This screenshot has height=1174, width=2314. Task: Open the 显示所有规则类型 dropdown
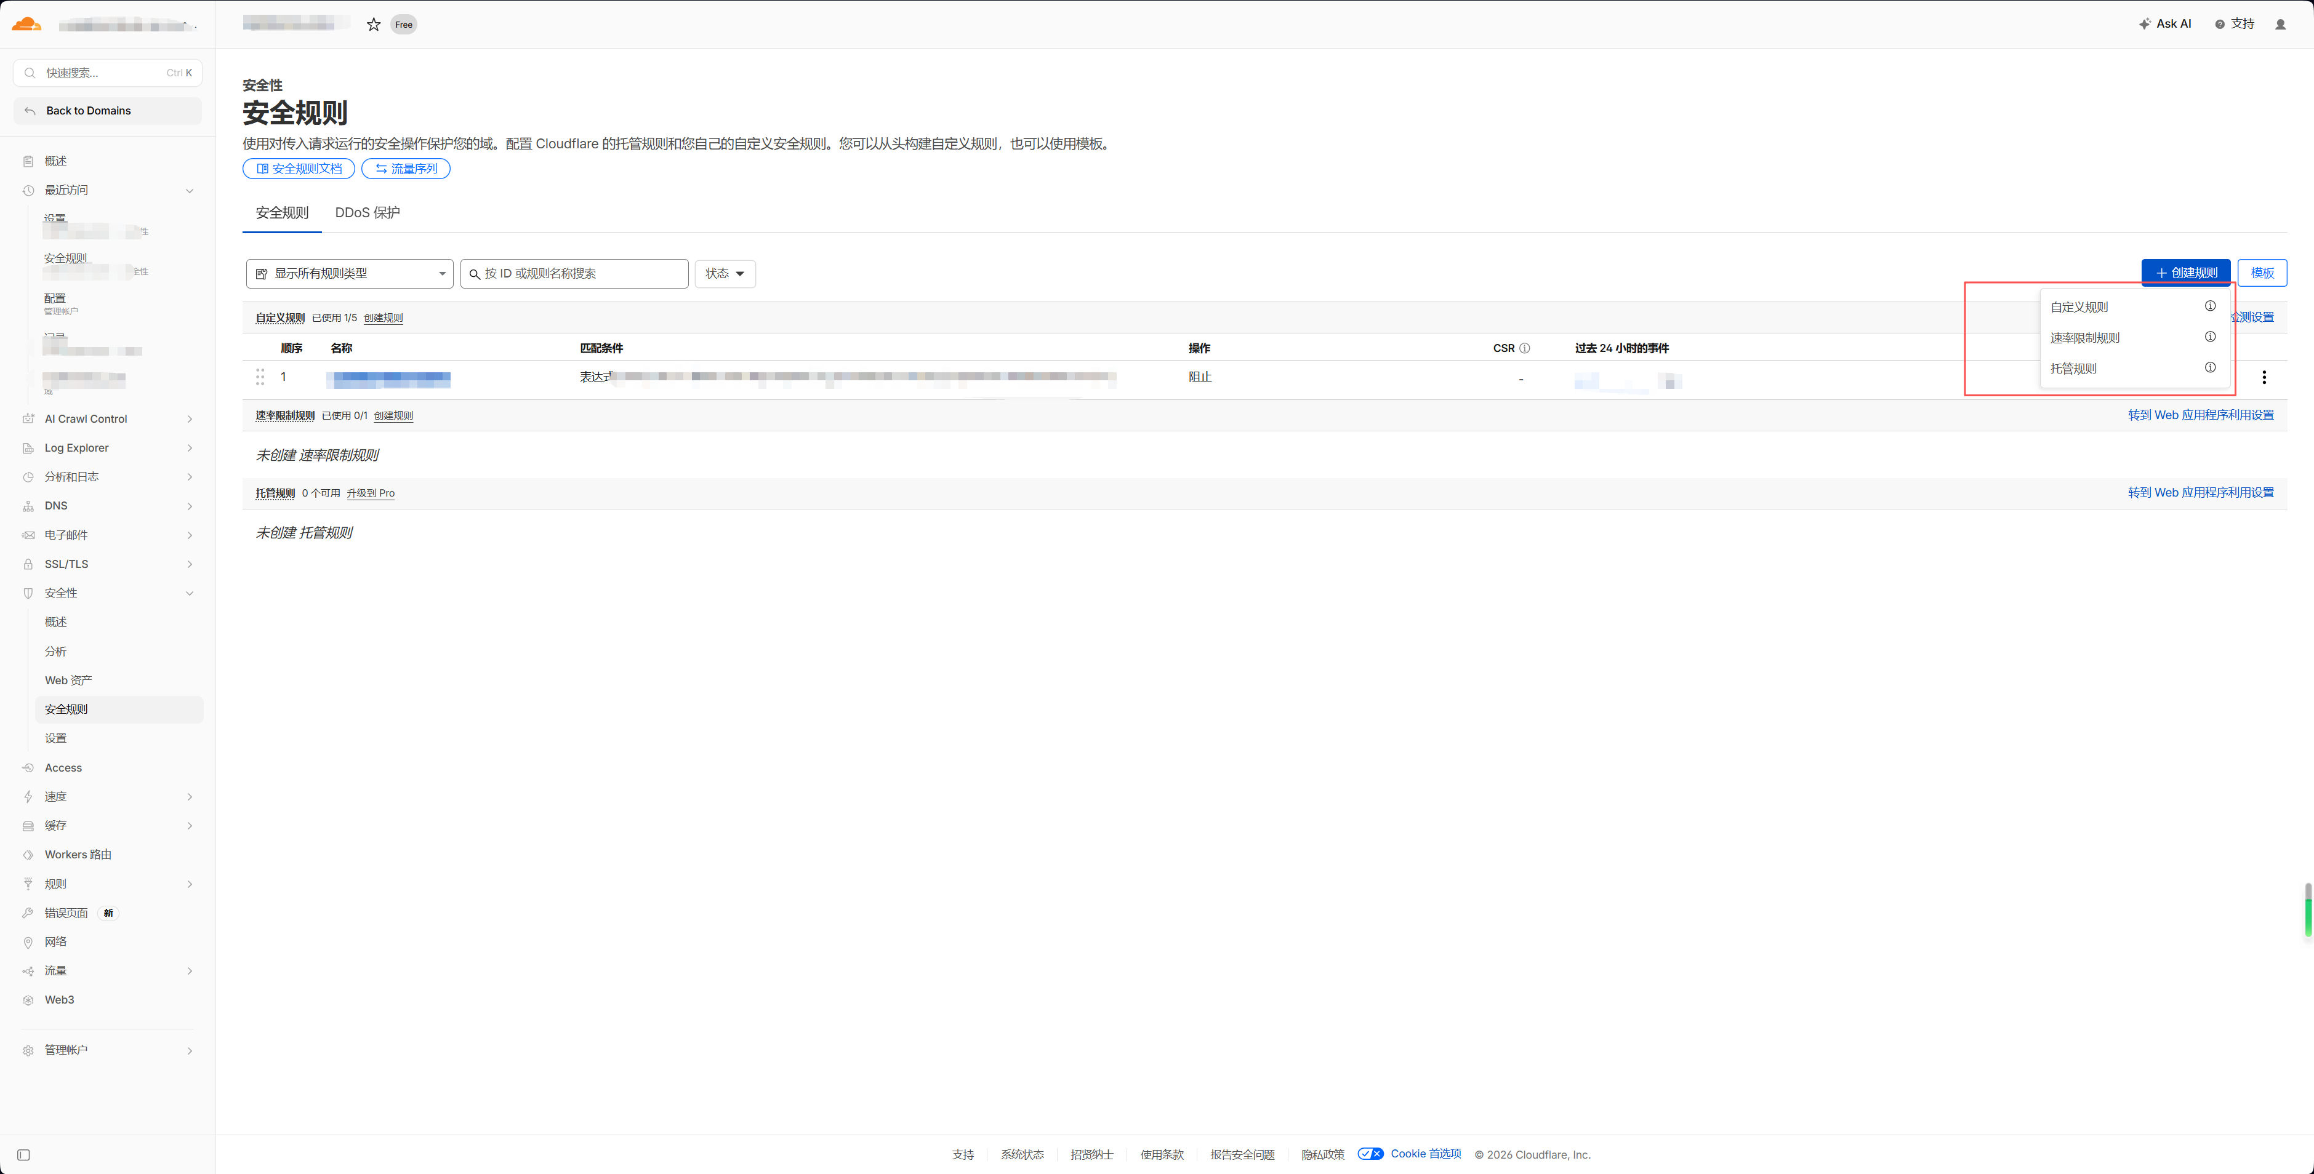[x=350, y=274]
